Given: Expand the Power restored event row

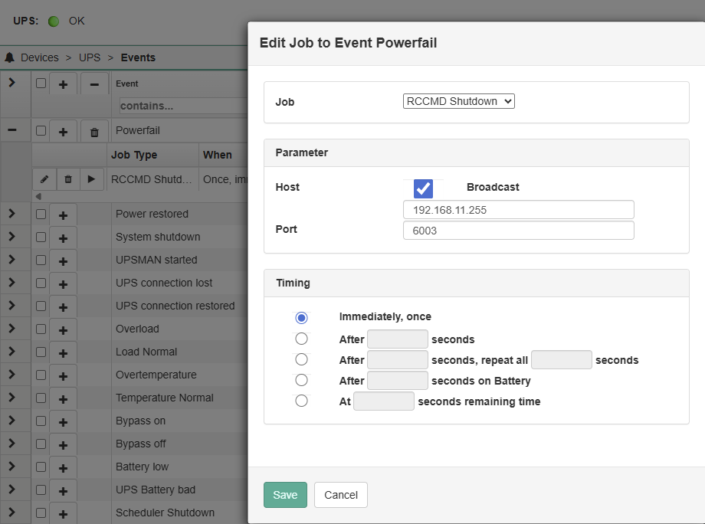Looking at the screenshot, I should 12,214.
